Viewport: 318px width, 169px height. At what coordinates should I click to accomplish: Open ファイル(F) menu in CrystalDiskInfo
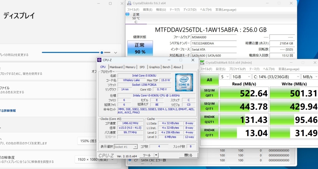coord(133,10)
